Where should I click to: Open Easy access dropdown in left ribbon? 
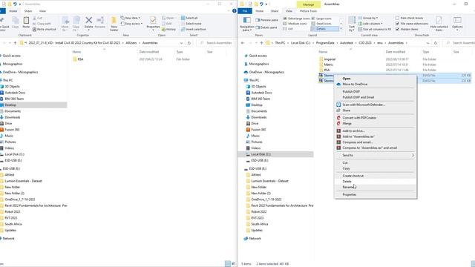point(131,24)
